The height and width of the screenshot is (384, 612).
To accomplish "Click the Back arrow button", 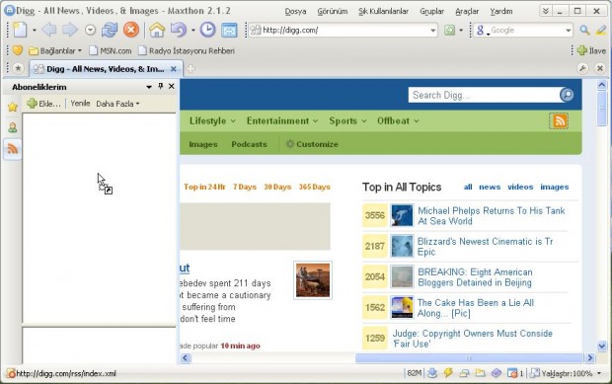I will point(48,30).
